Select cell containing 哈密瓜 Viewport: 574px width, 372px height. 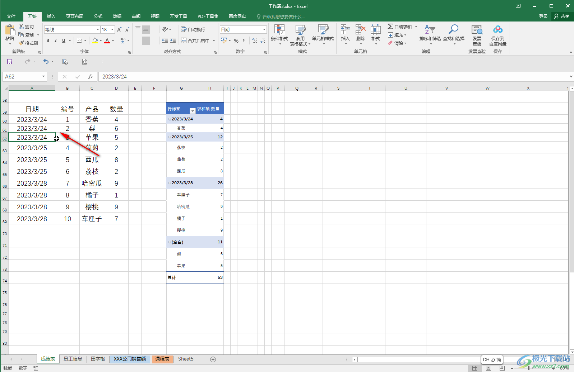pos(92,183)
